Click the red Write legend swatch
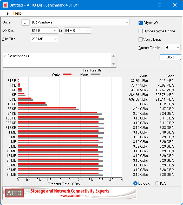183x205 pixels. pos(67,74)
